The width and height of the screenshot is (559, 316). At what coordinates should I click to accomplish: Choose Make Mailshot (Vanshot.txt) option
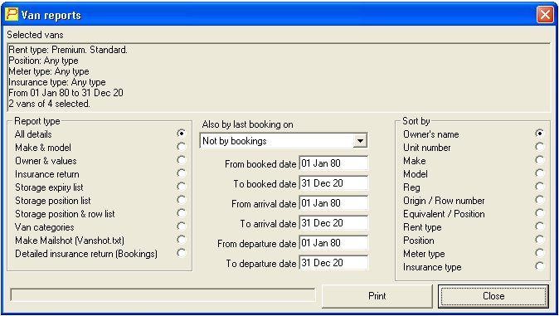[x=182, y=240]
